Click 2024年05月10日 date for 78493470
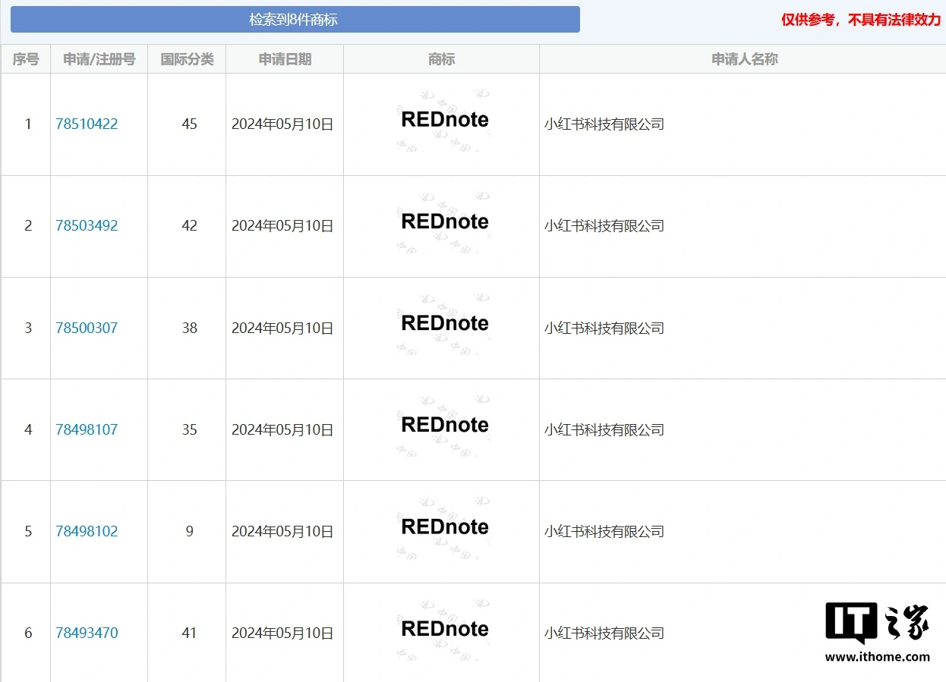 (x=282, y=633)
